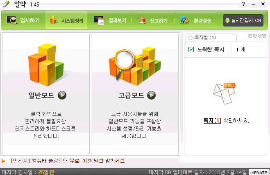This screenshot has width=270, height=175.
Task: Open help with the question mark button
Action: pyautogui.click(x=243, y=4)
